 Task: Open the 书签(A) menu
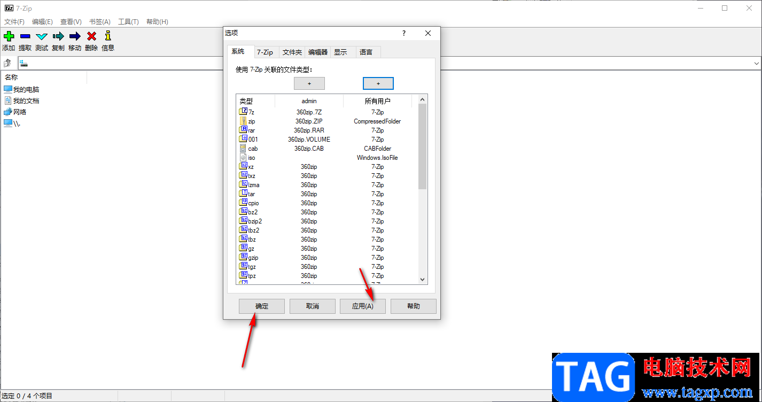[x=99, y=22]
